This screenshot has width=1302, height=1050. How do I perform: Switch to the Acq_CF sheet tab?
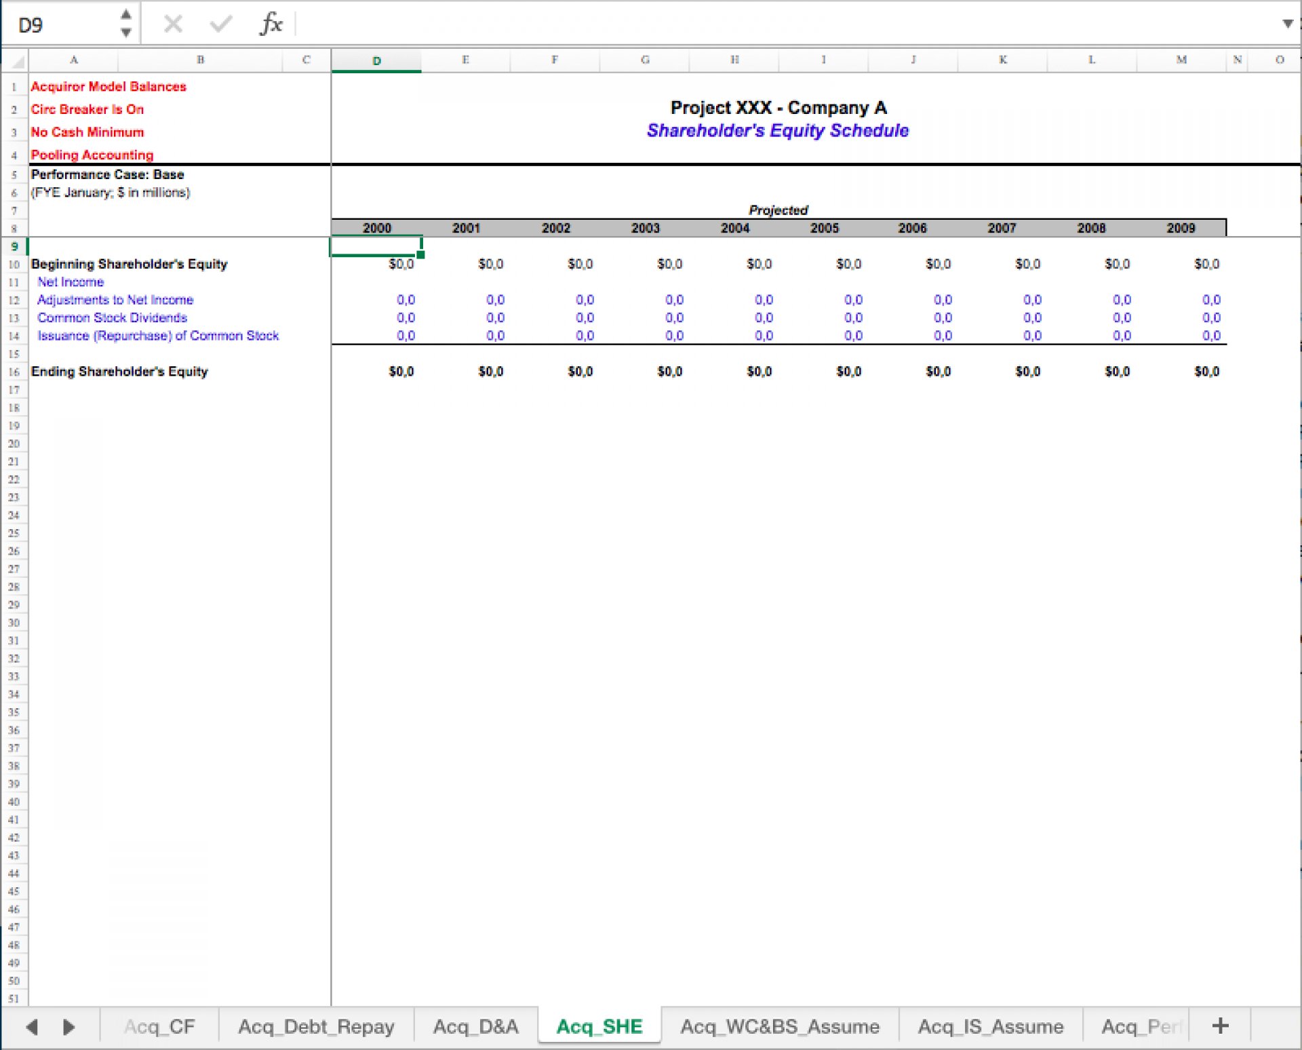coord(159,1026)
